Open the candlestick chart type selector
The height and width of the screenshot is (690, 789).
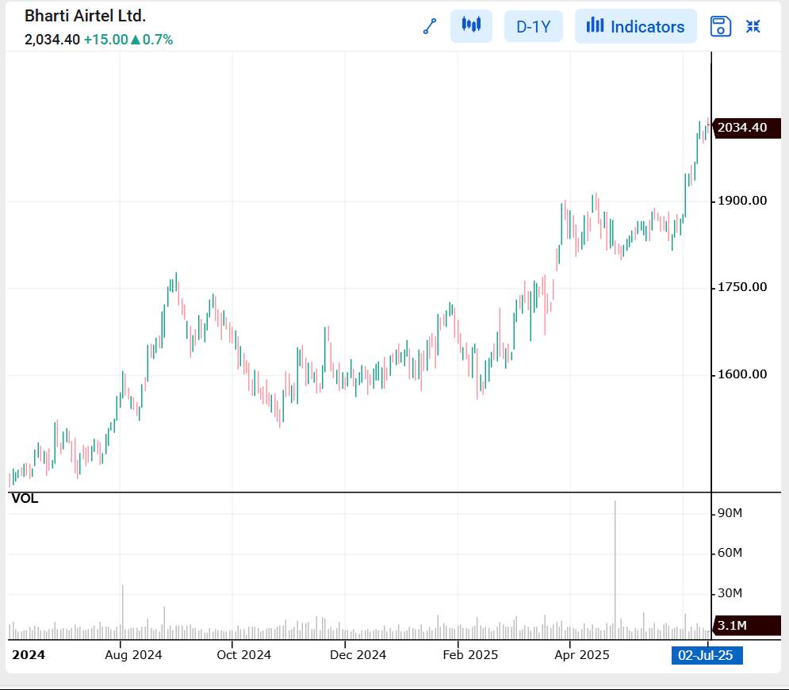pyautogui.click(x=471, y=25)
